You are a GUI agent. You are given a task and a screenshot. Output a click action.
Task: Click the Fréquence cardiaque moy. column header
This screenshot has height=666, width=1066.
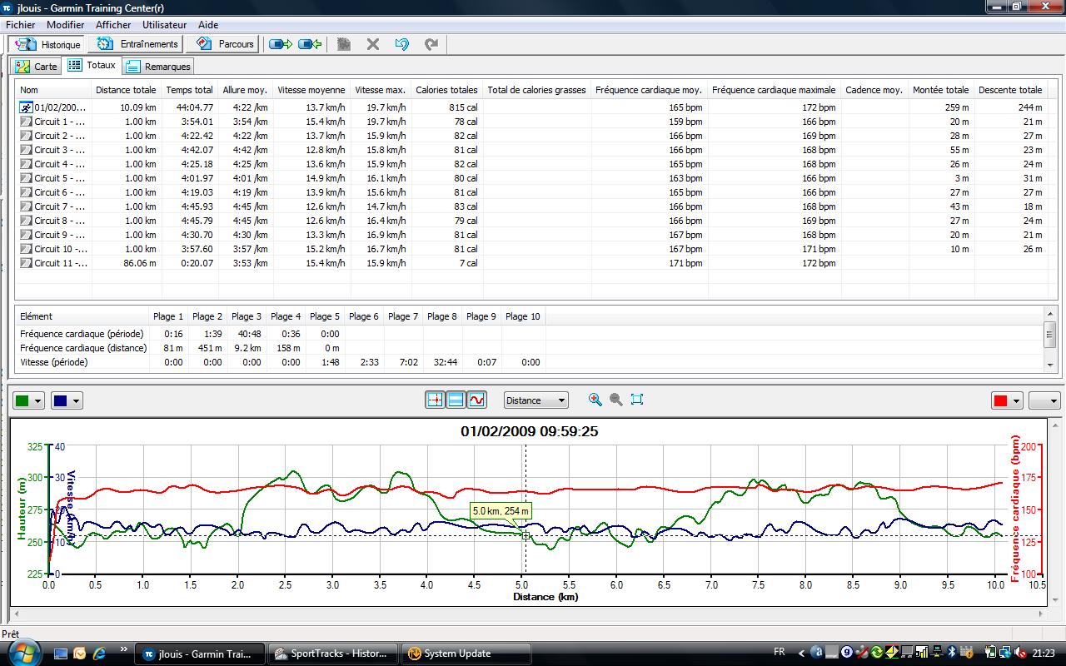tap(649, 90)
